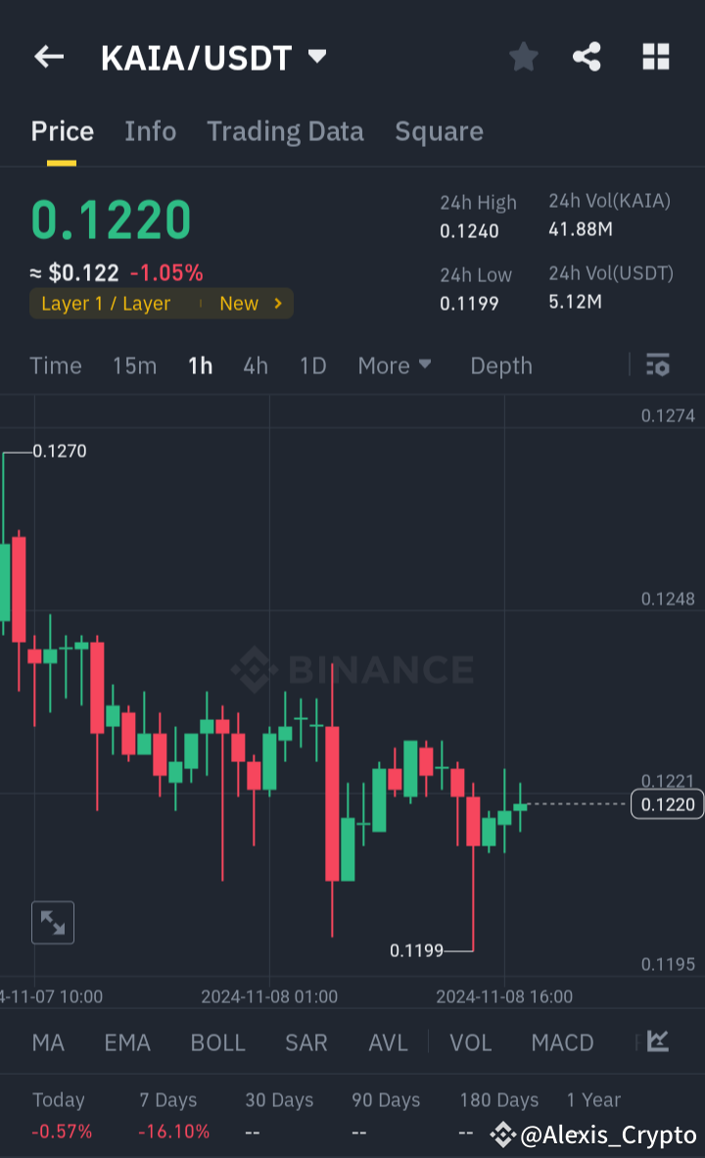Click the back arrow to exit the chart
The width and height of the screenshot is (705, 1158).
pyautogui.click(x=48, y=56)
